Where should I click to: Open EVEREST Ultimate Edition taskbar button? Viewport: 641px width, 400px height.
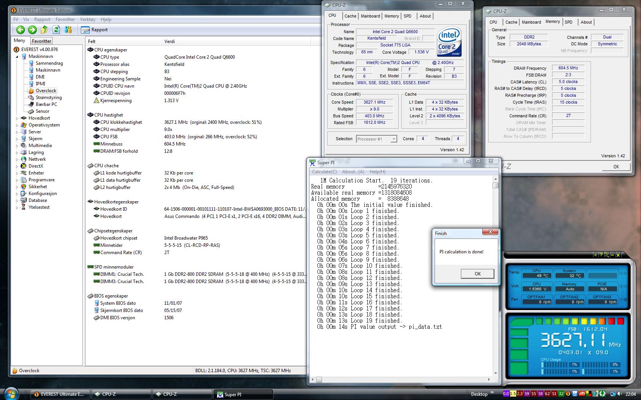click(60, 394)
